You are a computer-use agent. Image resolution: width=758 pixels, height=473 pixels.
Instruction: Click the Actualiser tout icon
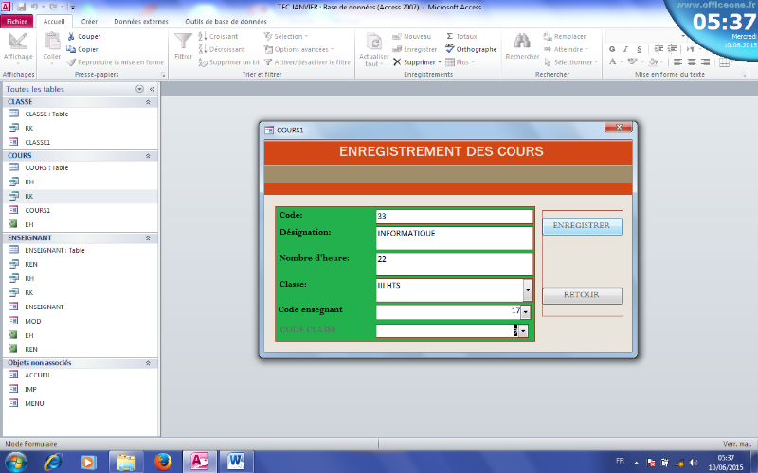pos(374,42)
